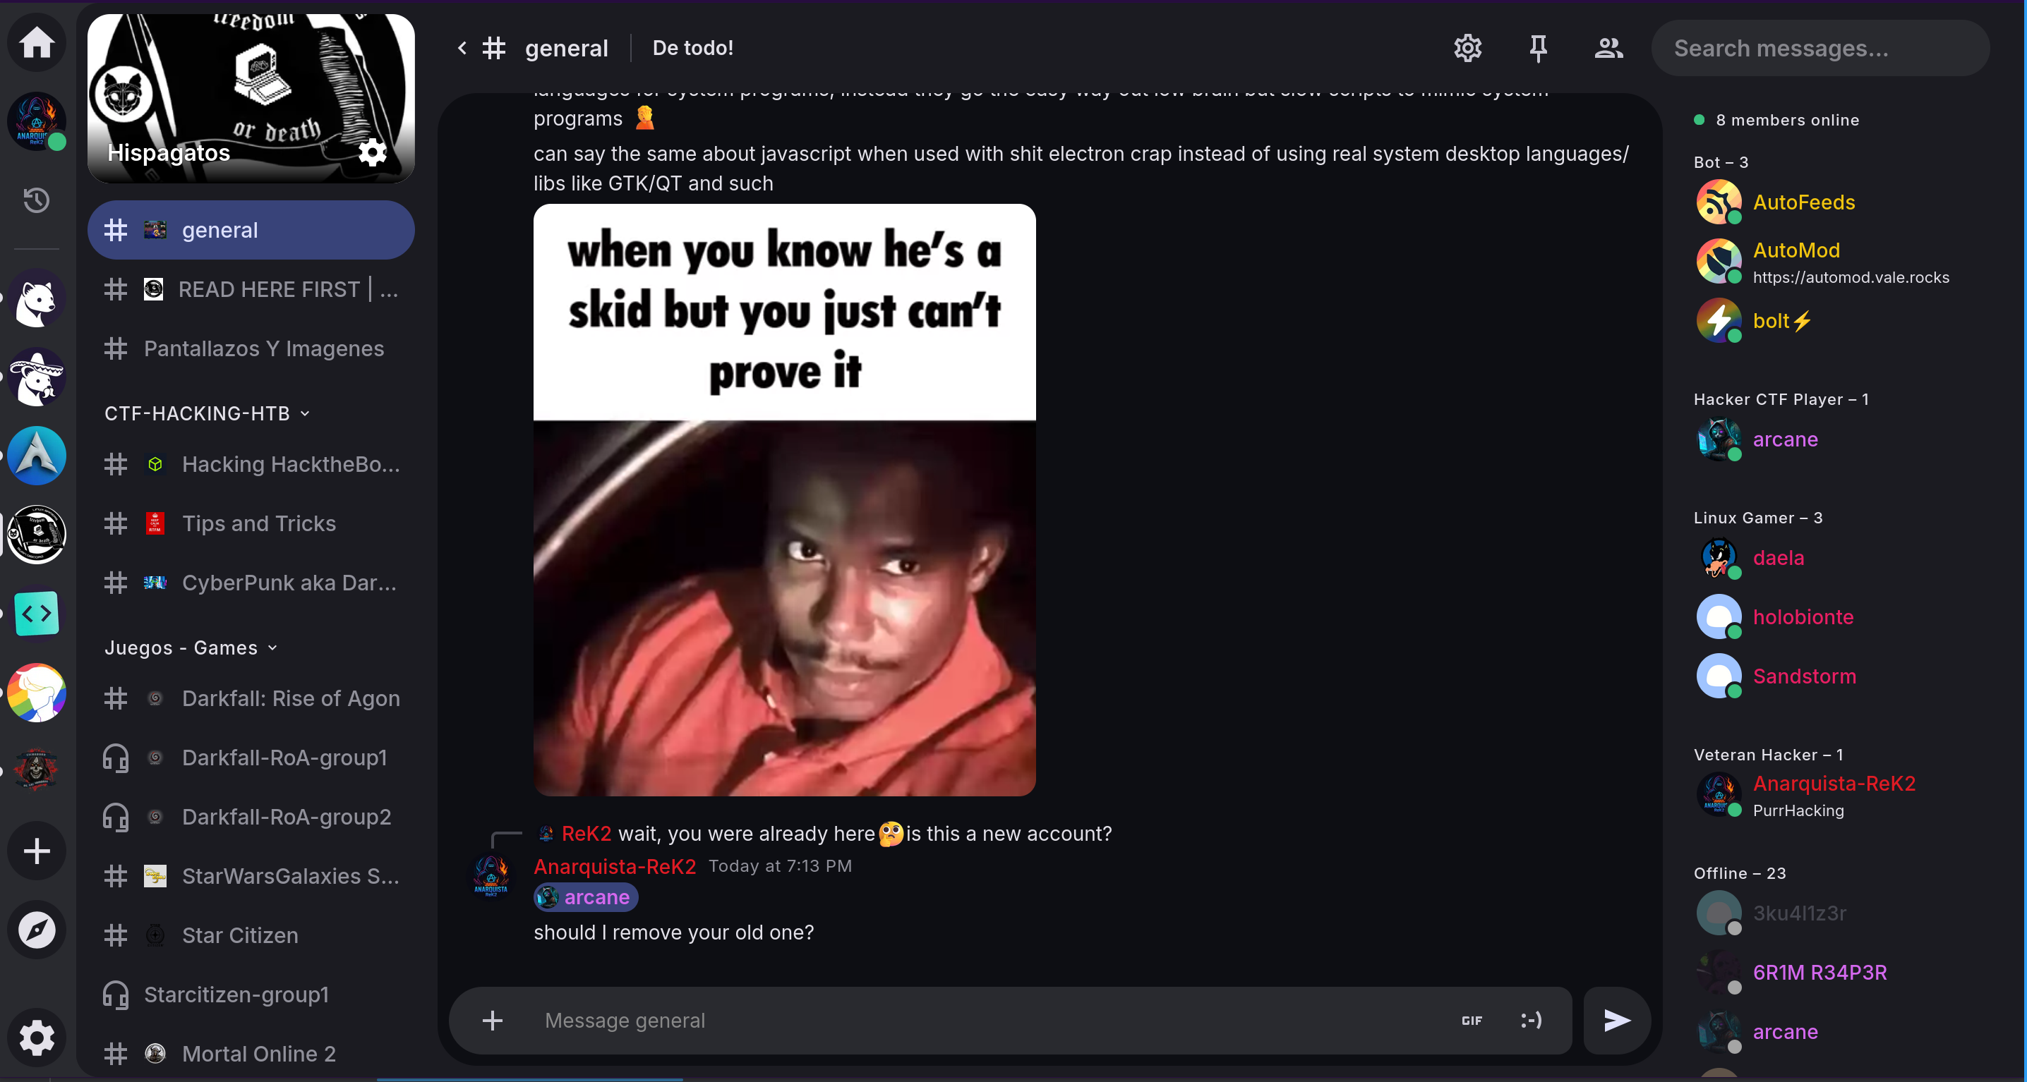The width and height of the screenshot is (2027, 1082).
Task: Toggle the members list icon
Action: [x=1608, y=48]
